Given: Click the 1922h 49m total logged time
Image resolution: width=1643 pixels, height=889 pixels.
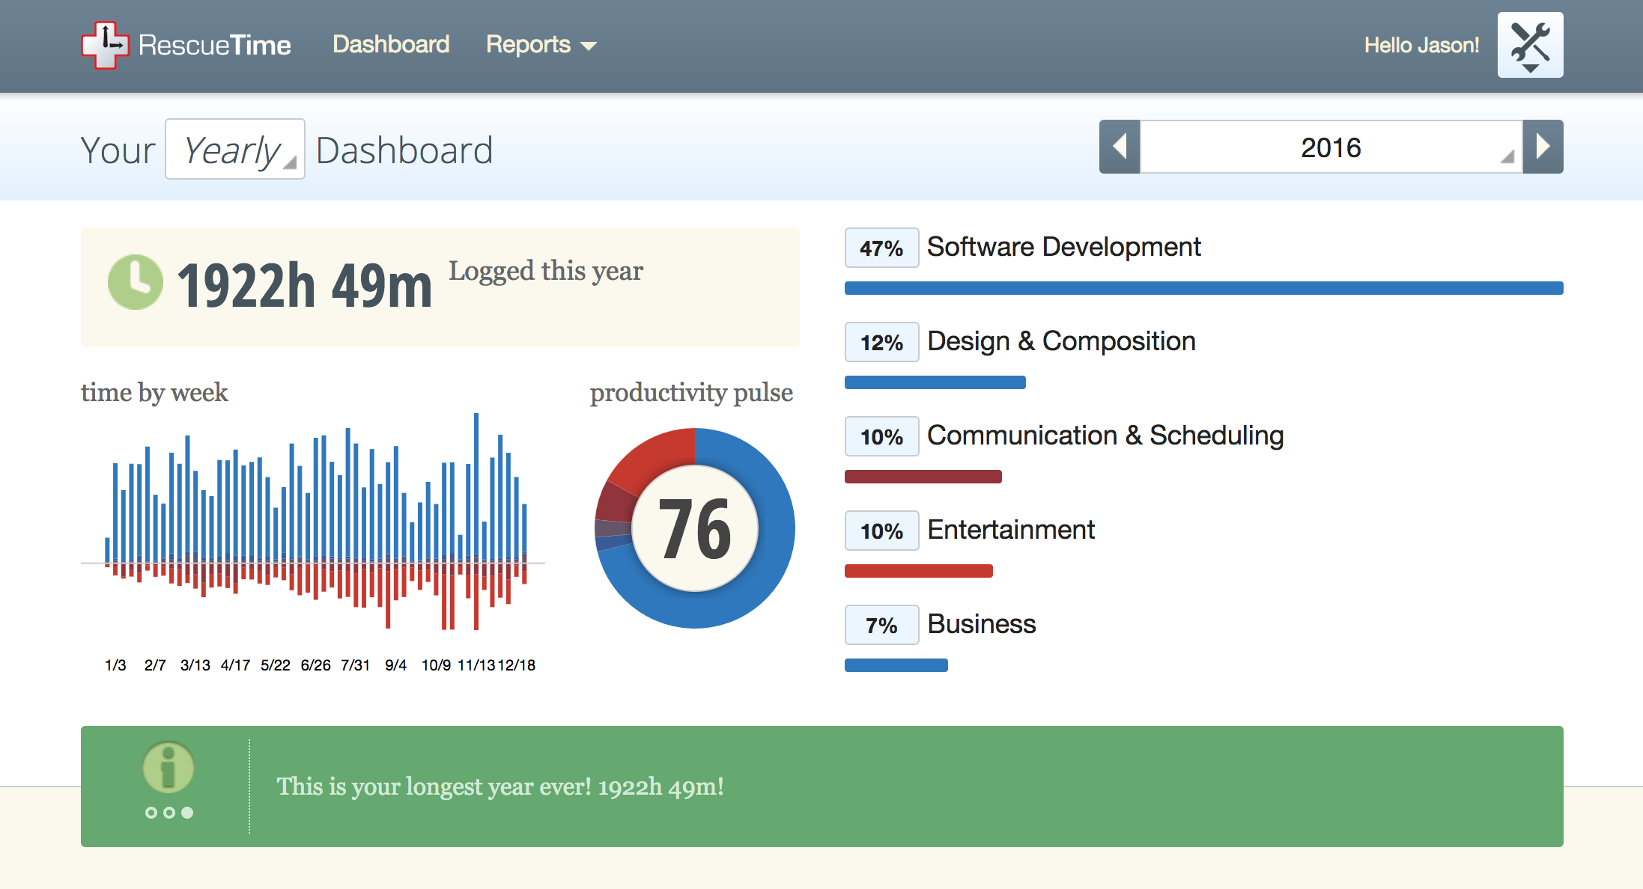Looking at the screenshot, I should [305, 286].
